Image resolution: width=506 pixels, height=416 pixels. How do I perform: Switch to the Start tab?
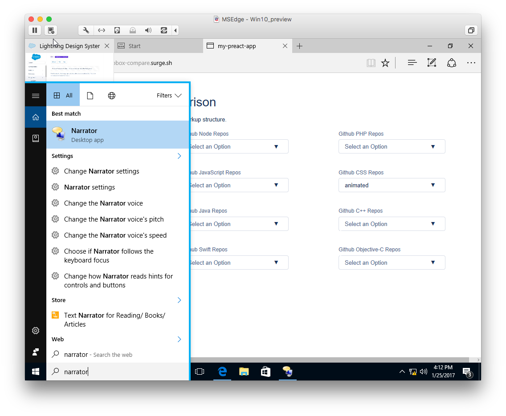158,46
